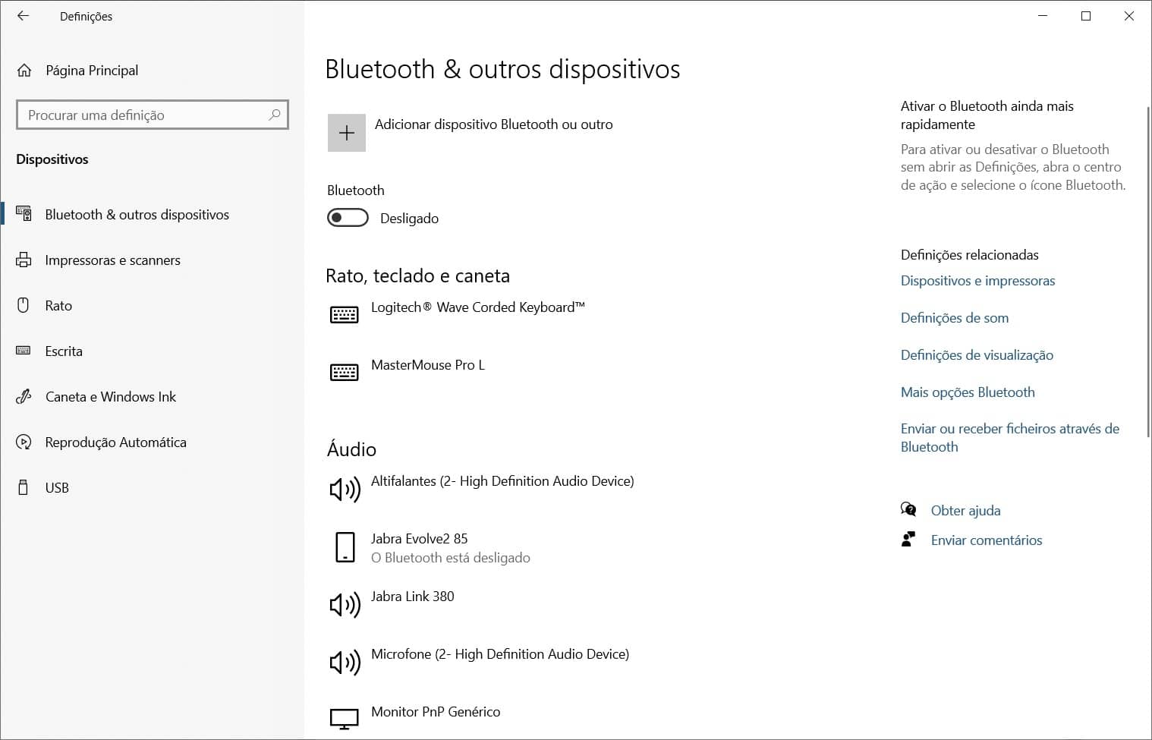Go back using the arrow icon
The image size is (1152, 740).
tap(24, 16)
